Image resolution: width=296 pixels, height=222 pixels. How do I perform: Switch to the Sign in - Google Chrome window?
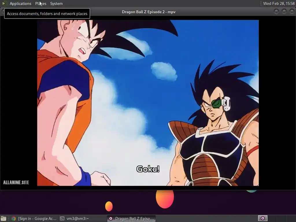pyautogui.click(x=34, y=219)
